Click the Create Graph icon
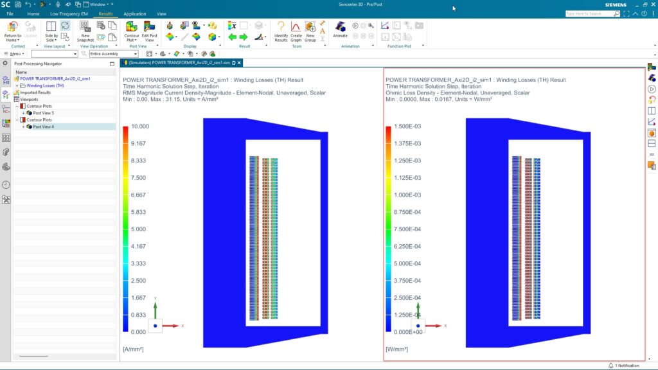 pos(296,30)
